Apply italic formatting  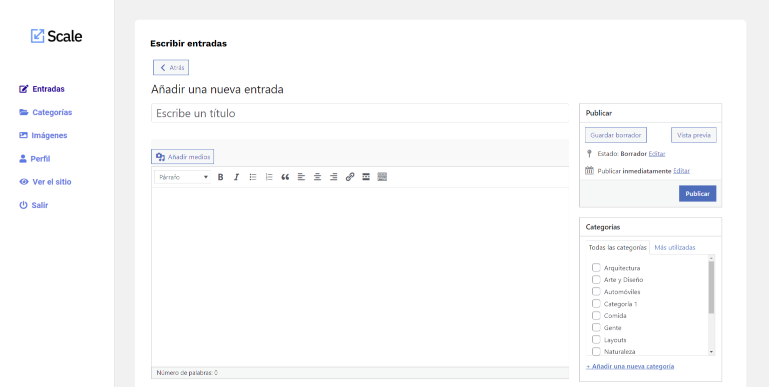tap(236, 176)
